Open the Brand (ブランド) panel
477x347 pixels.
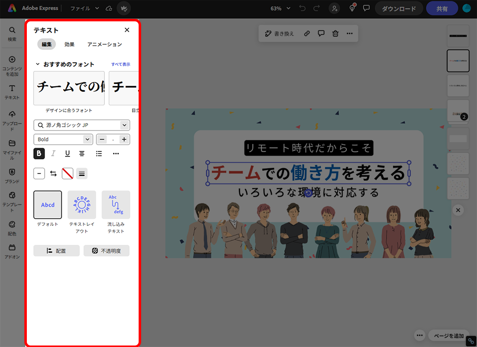12,175
